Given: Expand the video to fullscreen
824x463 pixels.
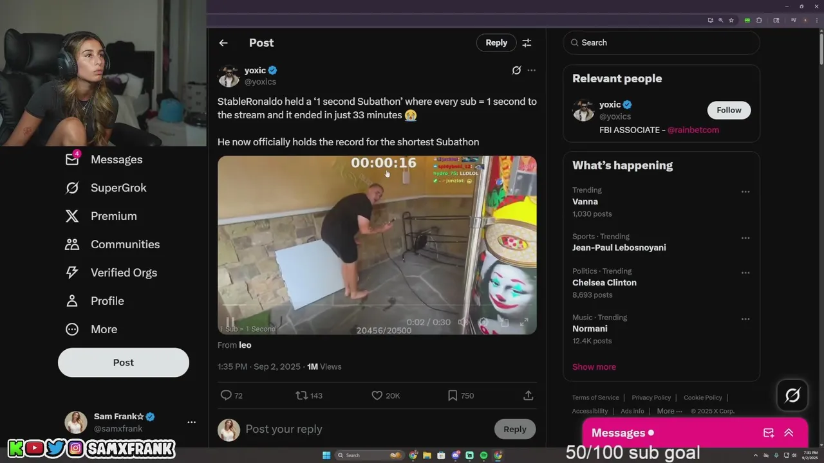Looking at the screenshot, I should [524, 322].
